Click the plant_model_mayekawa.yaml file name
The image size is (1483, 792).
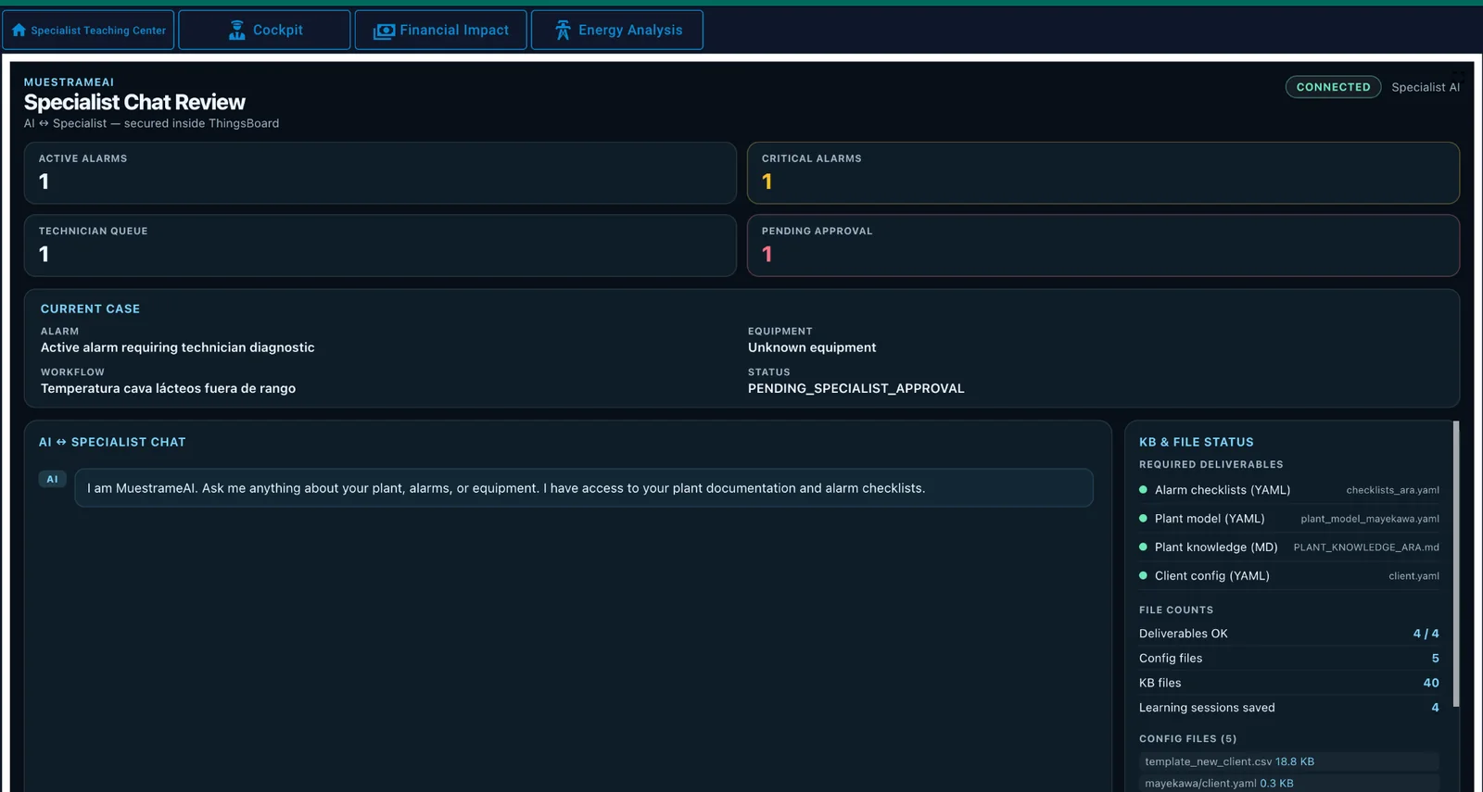click(x=1370, y=519)
